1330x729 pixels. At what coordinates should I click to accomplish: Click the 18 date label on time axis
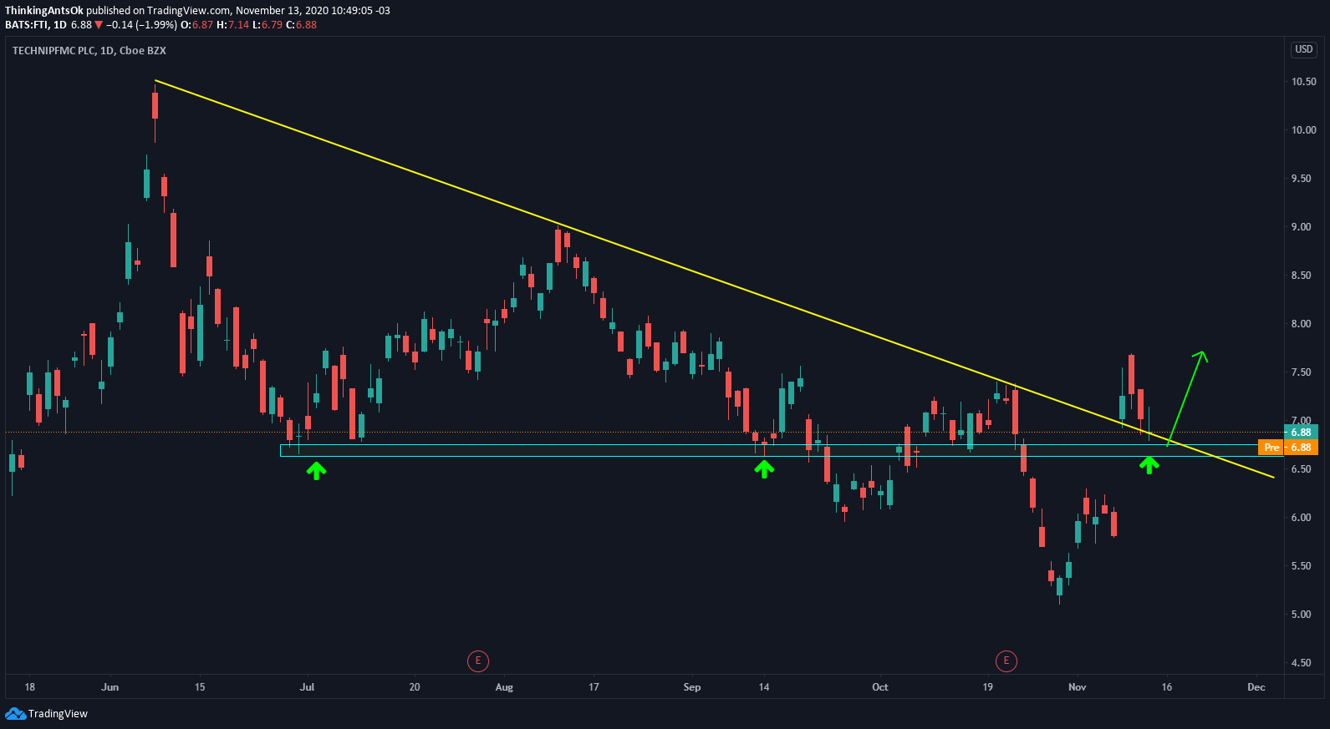(30, 687)
